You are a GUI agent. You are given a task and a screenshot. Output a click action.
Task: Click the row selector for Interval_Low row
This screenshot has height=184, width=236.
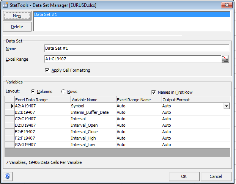coord(9,145)
